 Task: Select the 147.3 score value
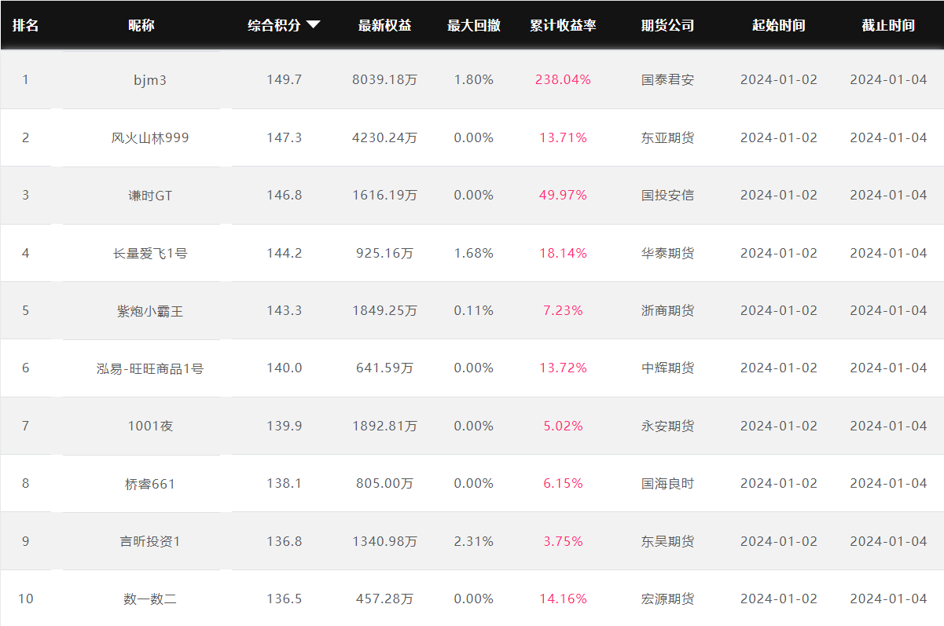[x=285, y=137]
